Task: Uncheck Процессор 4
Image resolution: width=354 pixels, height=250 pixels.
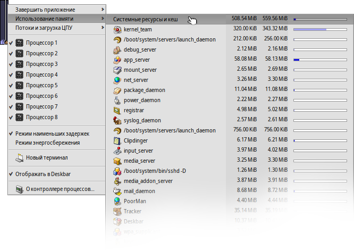Action: (57, 75)
